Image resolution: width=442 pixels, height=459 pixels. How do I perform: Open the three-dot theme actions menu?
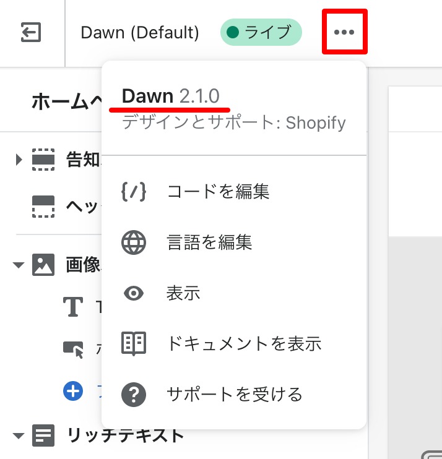pyautogui.click(x=344, y=32)
